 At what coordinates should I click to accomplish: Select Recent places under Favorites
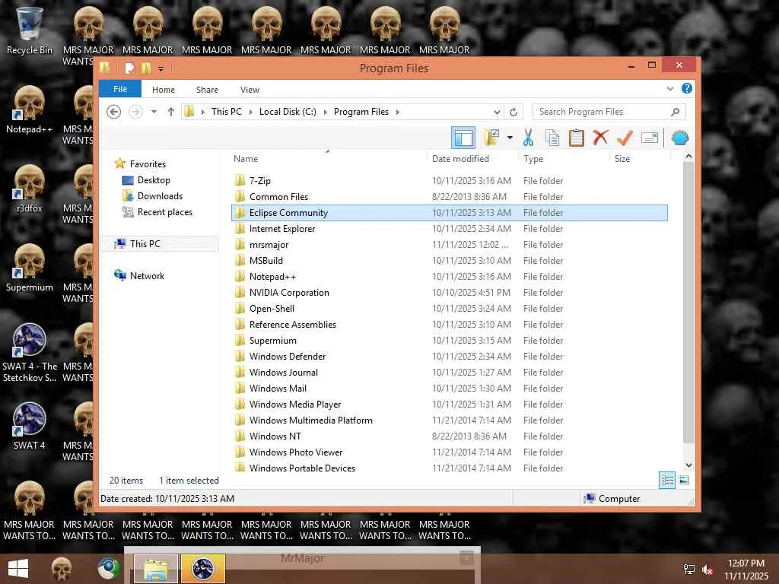pos(164,212)
